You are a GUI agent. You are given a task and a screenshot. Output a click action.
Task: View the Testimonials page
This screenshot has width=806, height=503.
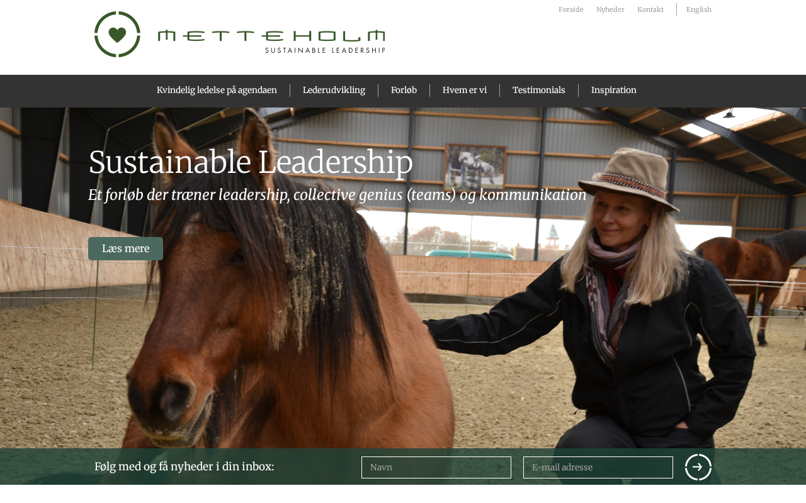(539, 90)
